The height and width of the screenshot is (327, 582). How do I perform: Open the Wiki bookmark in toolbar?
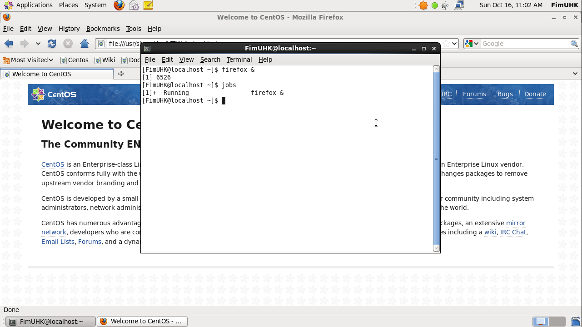pyautogui.click(x=105, y=60)
